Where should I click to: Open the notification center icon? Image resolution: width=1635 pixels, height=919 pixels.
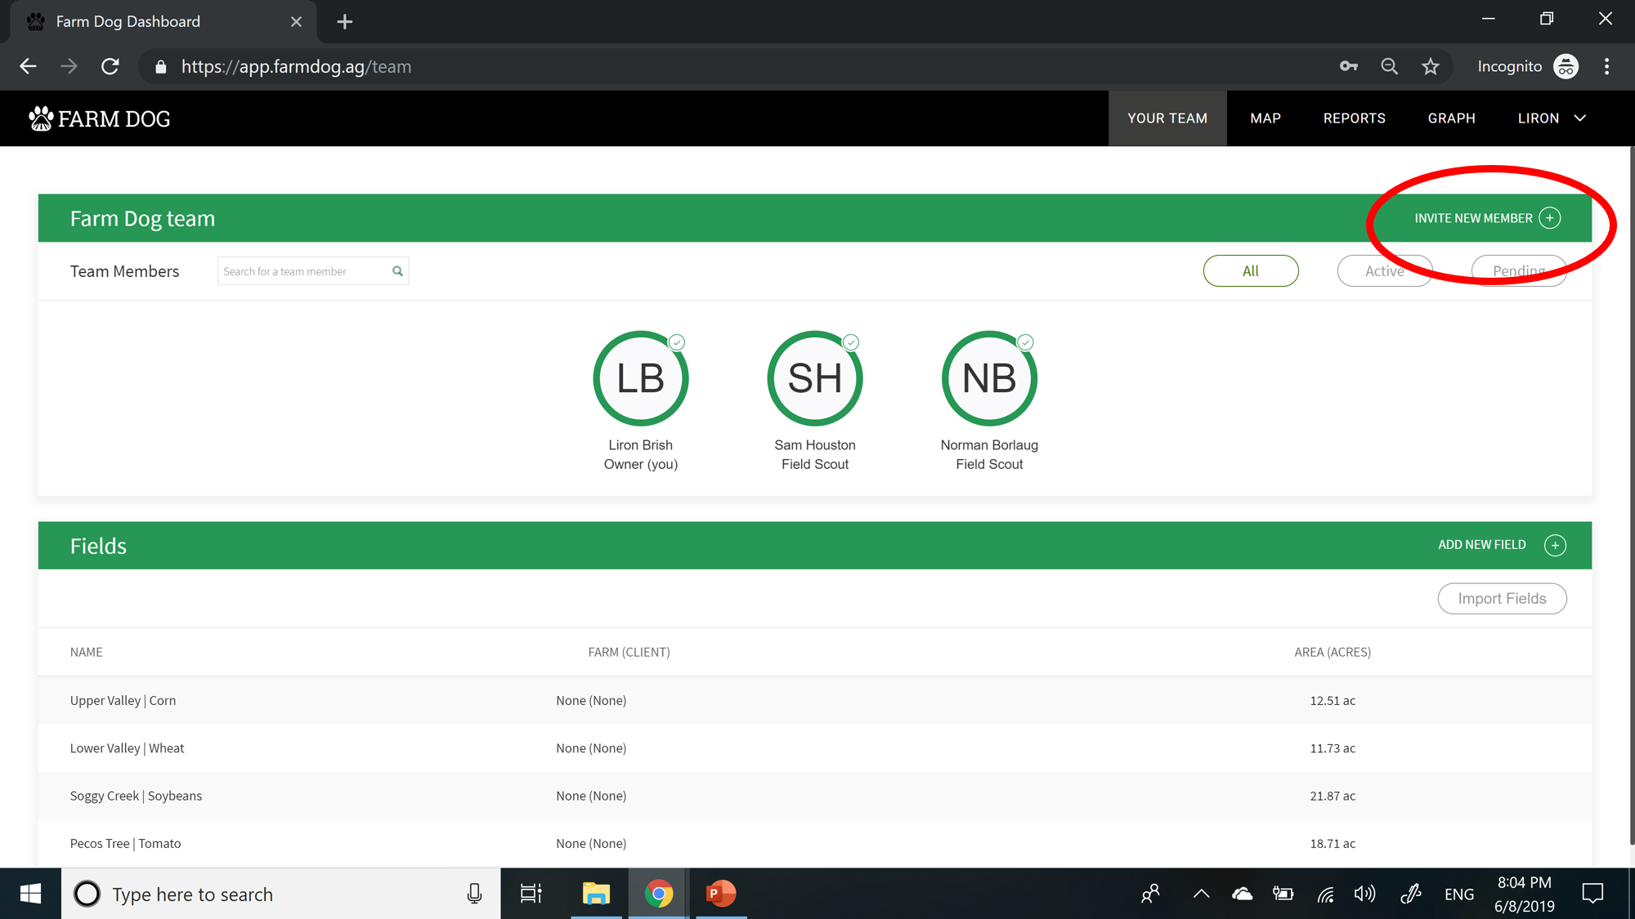click(1592, 894)
